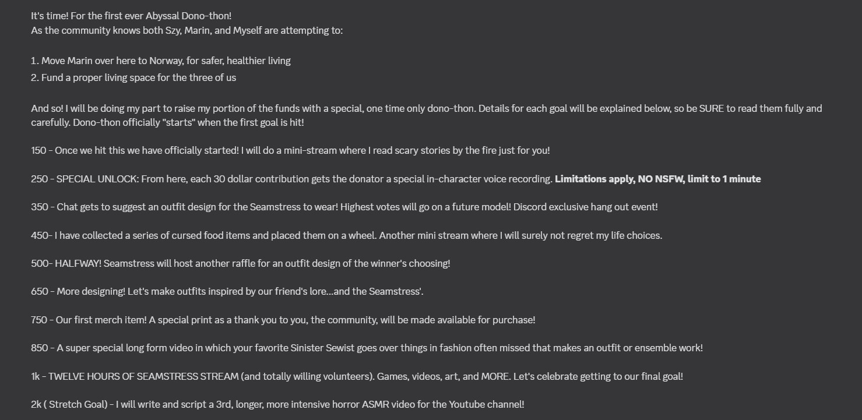Select list item 1 about moving Marin to Norway
Image resolution: width=862 pixels, height=420 pixels.
pyautogui.click(x=161, y=61)
